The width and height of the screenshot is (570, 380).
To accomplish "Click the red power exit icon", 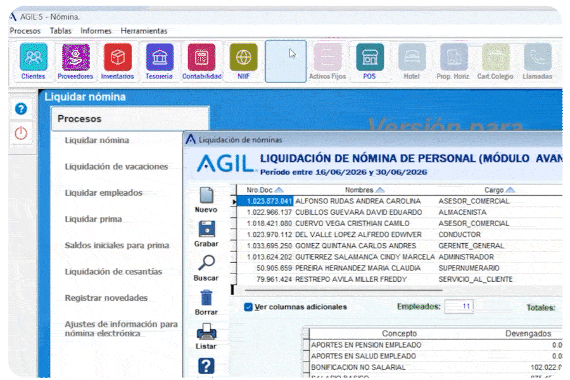I will [21, 133].
